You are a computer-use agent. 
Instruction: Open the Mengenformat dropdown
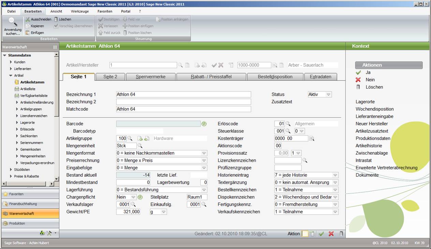(204, 153)
